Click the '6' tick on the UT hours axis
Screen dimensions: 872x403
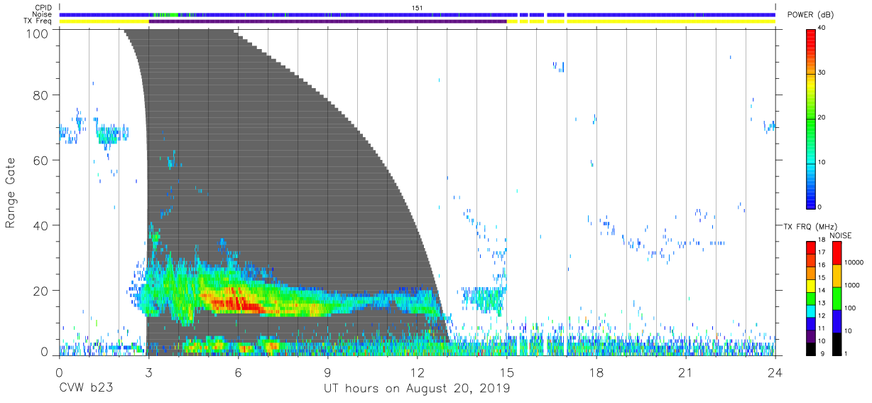click(238, 372)
